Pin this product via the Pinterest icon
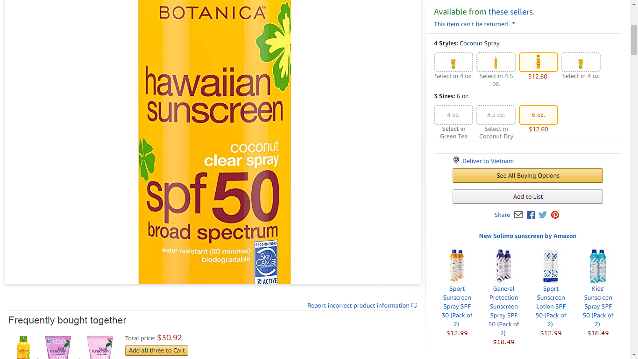 click(x=555, y=215)
